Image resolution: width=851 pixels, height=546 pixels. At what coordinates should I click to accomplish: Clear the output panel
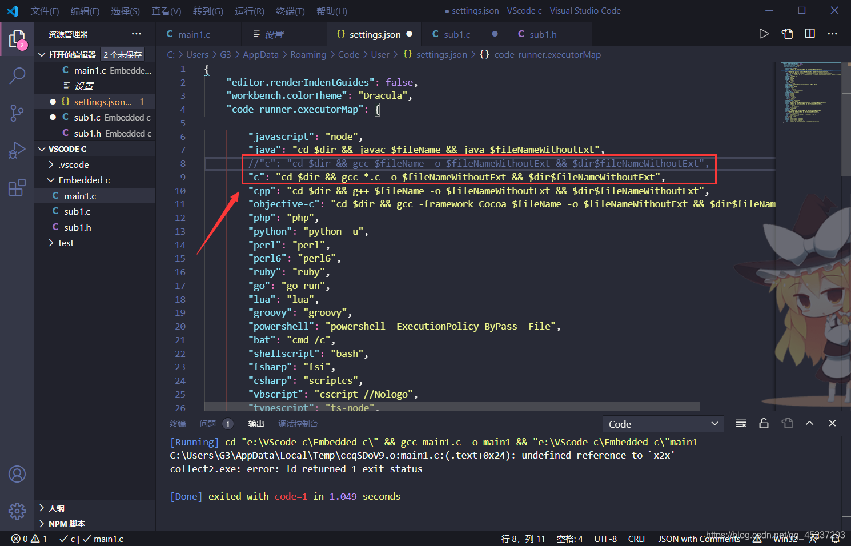(x=741, y=424)
